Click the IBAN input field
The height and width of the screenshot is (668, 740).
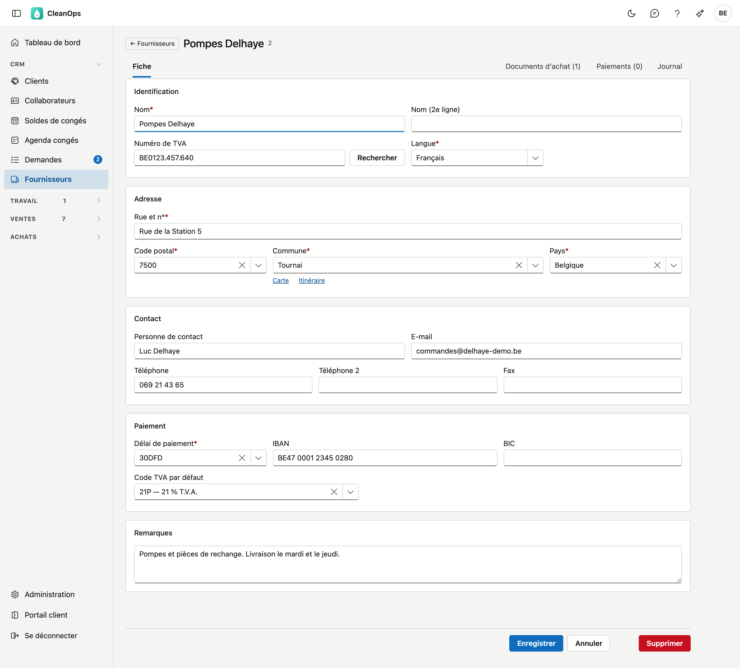coord(385,458)
